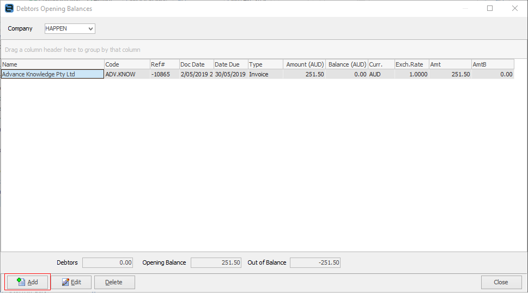Click the Add button
Viewport: 528px width, 293px height.
coord(27,282)
